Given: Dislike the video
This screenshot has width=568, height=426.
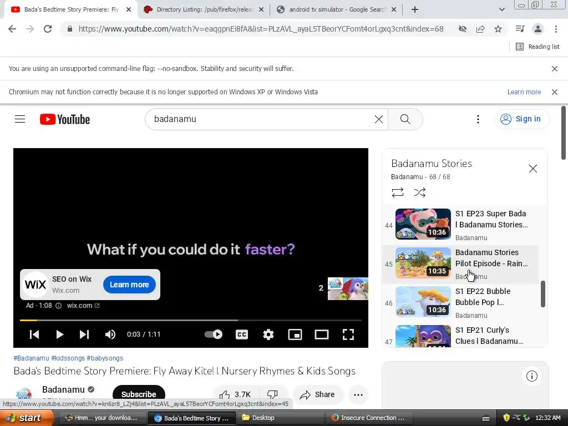Looking at the screenshot, I should 272,394.
